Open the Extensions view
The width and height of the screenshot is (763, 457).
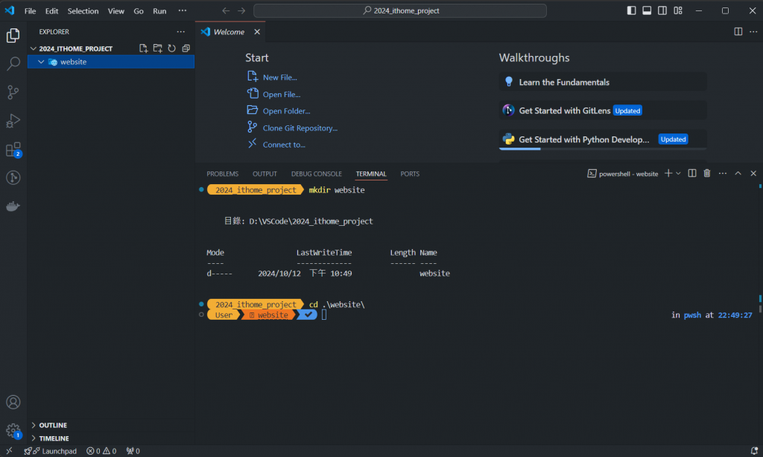tap(13, 149)
